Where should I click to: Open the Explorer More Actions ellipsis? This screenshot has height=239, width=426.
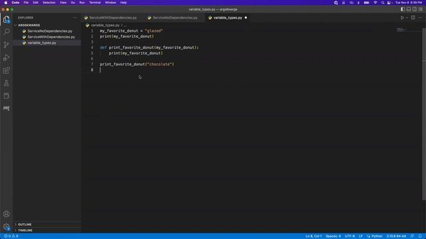[x=75, y=18]
